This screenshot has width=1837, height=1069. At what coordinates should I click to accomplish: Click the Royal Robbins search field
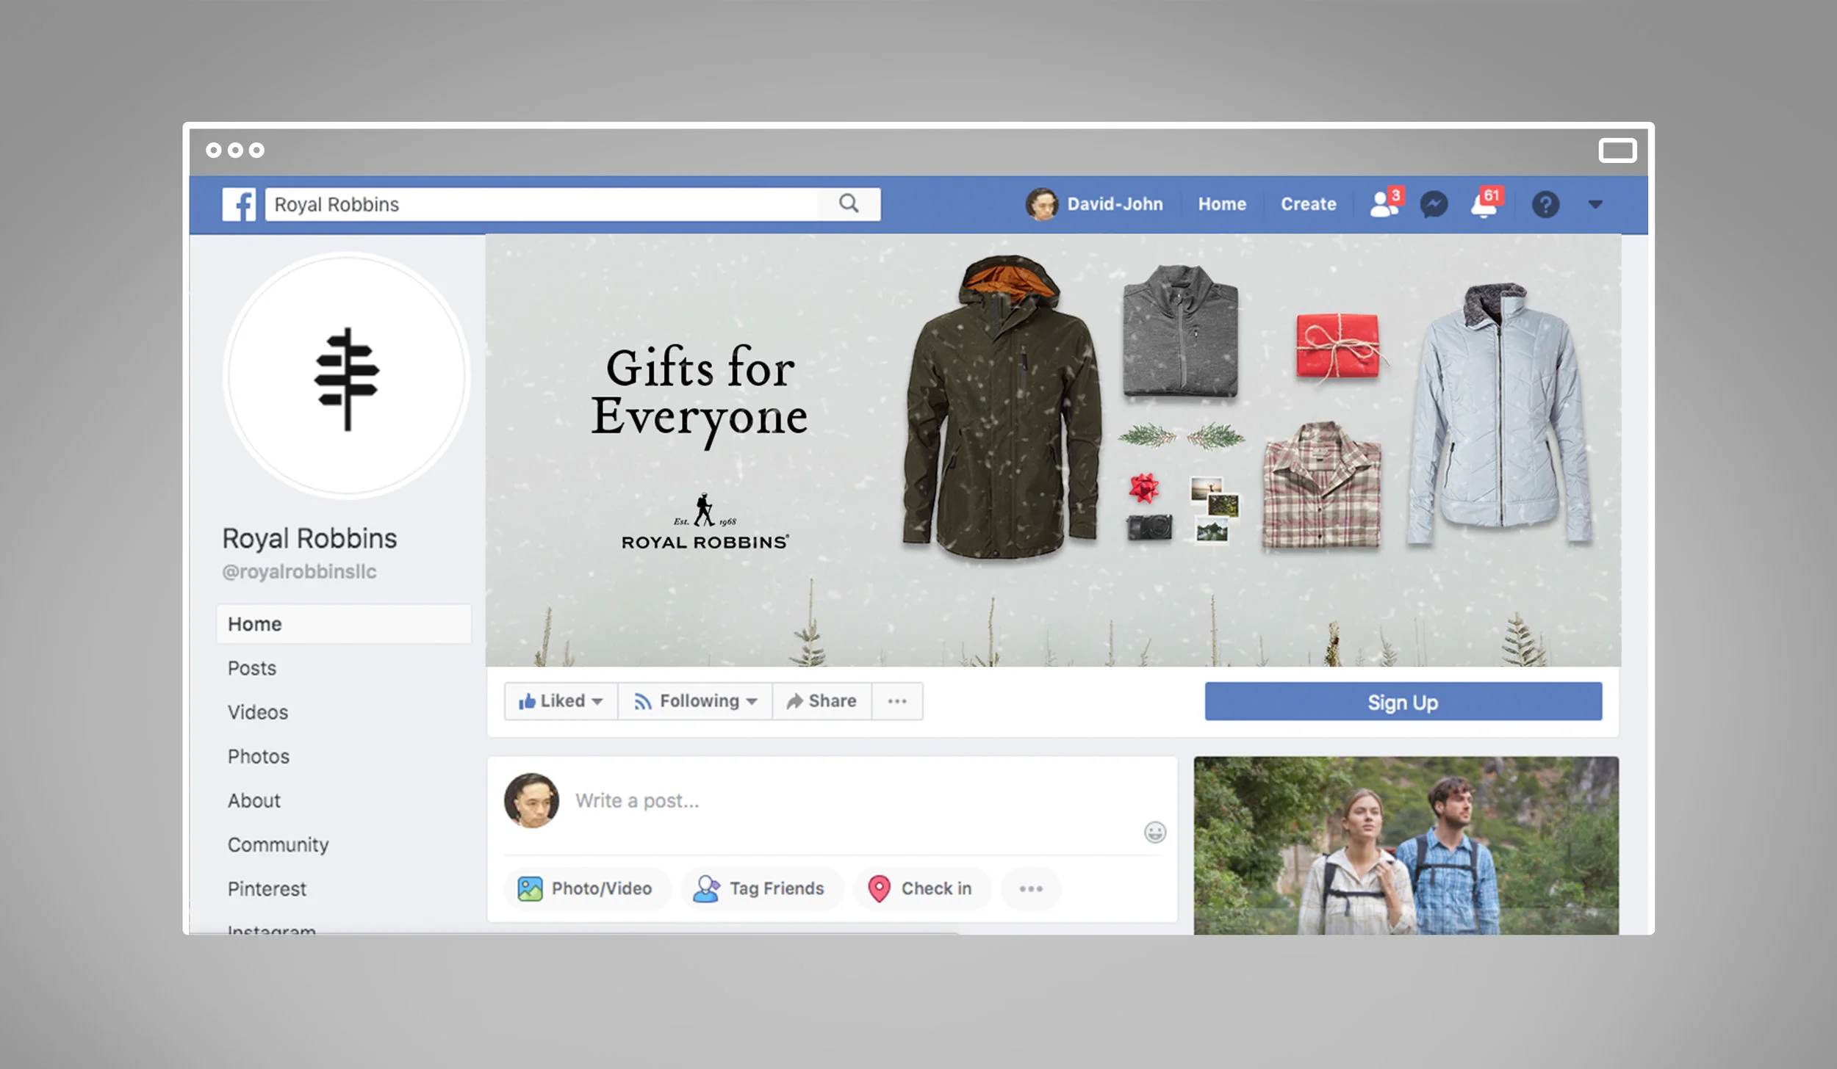[x=541, y=204]
